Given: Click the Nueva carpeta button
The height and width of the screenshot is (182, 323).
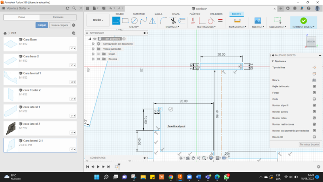Looking at the screenshot, I should 59,25.
